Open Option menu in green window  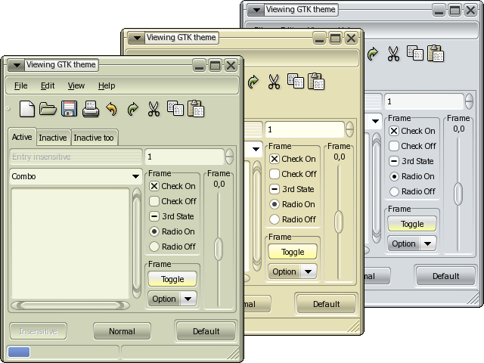pyautogui.click(x=172, y=299)
